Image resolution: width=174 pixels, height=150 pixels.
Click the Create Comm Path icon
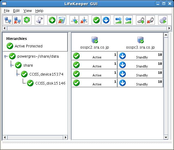pyautogui.click(x=74, y=20)
